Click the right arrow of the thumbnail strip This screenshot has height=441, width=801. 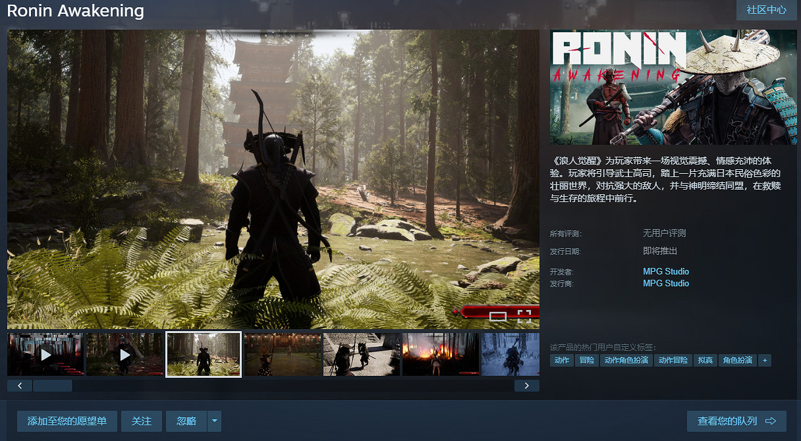tap(526, 386)
